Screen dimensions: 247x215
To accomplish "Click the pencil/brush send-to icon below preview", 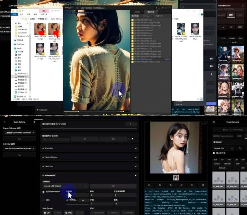I will pyautogui.click(x=181, y=185).
